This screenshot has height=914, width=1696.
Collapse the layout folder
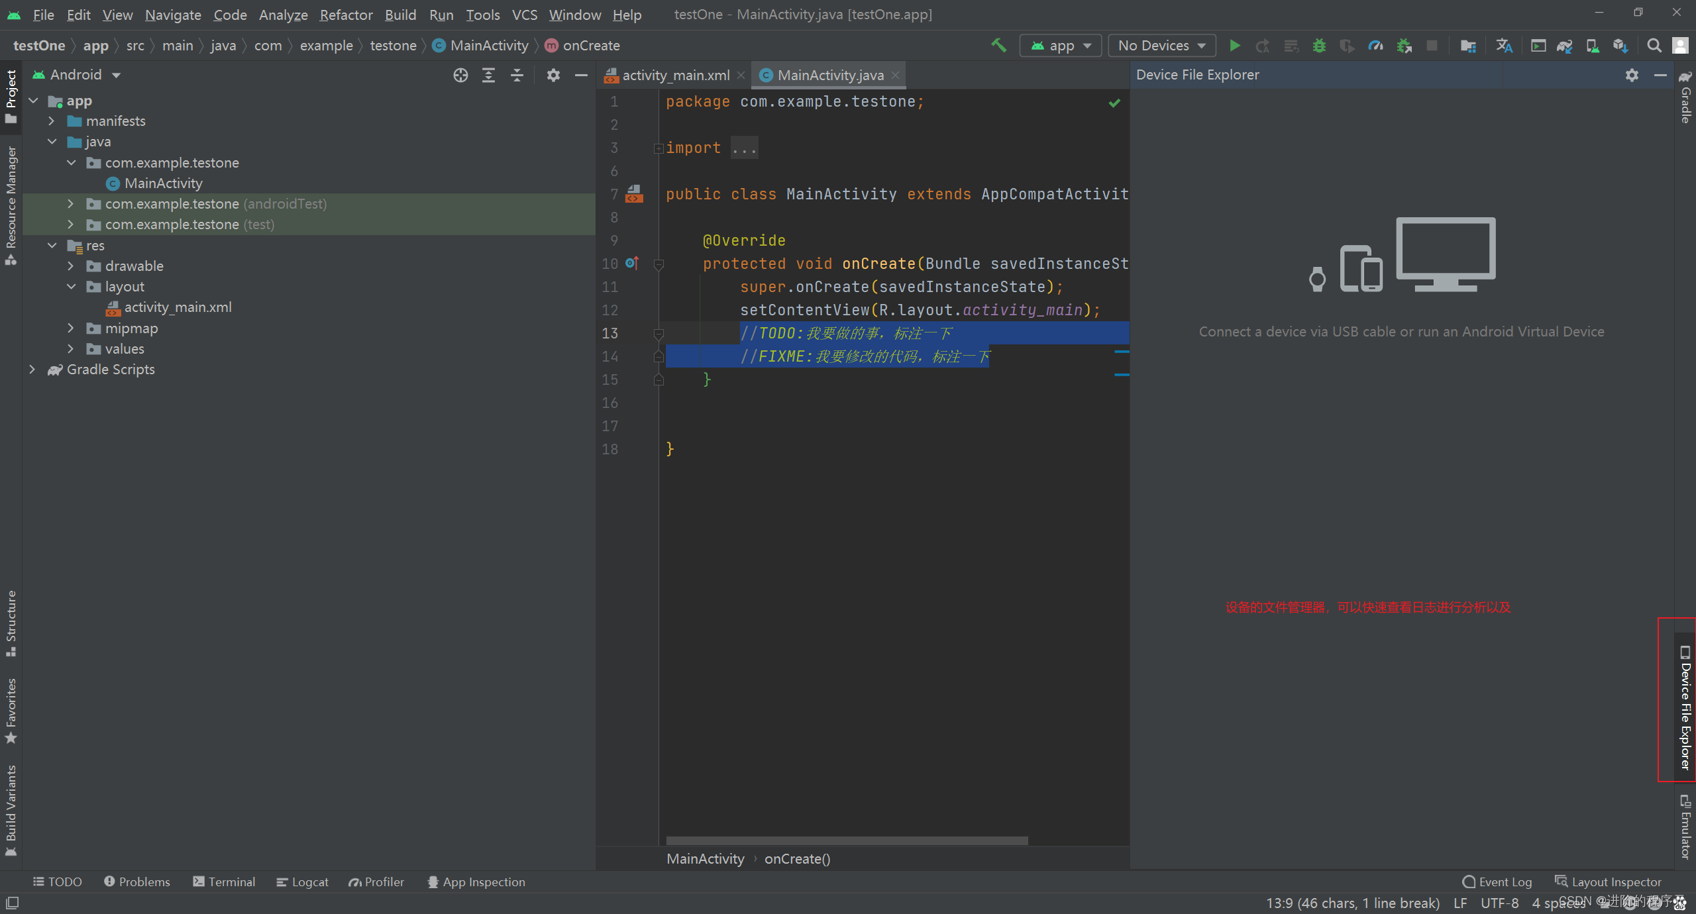tap(71, 286)
